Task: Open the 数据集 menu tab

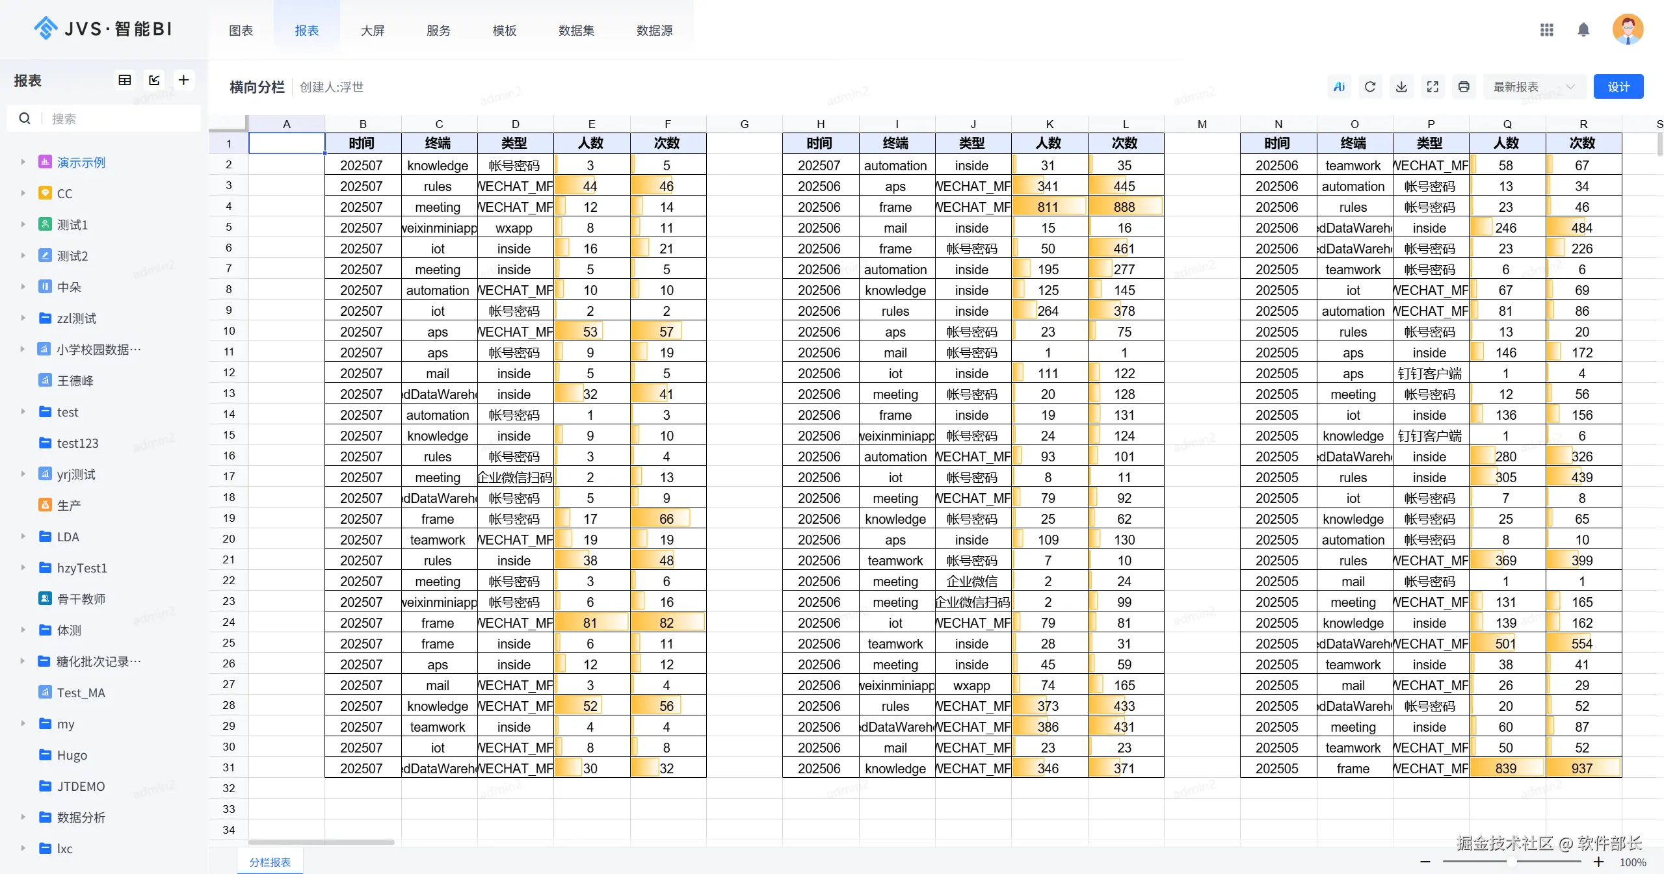Action: tap(576, 31)
